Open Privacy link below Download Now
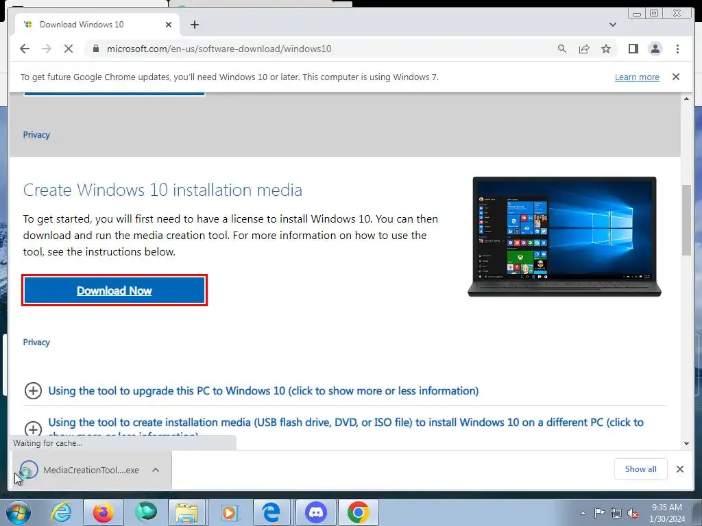 coord(36,342)
